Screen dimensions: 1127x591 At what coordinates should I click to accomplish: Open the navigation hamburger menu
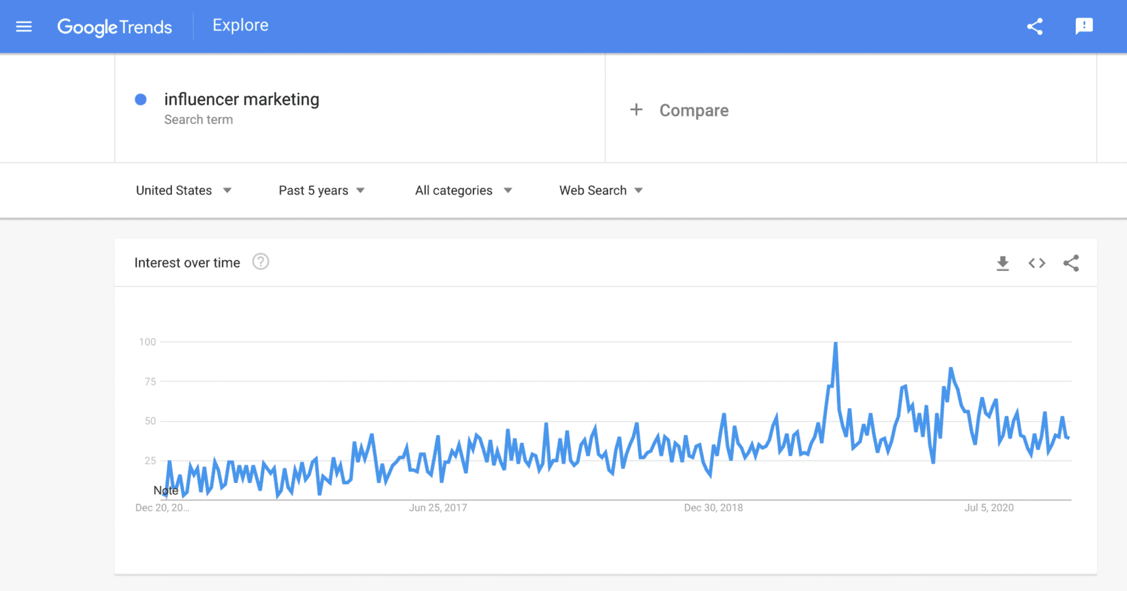pyautogui.click(x=23, y=26)
